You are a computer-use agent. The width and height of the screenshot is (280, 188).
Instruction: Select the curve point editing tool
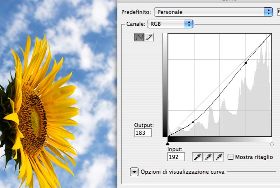pos(139,37)
